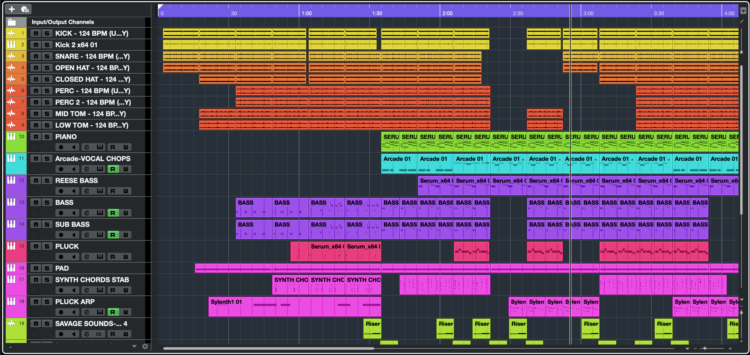
Task: Click the 2:00 mark on the ruler
Action: (447, 13)
